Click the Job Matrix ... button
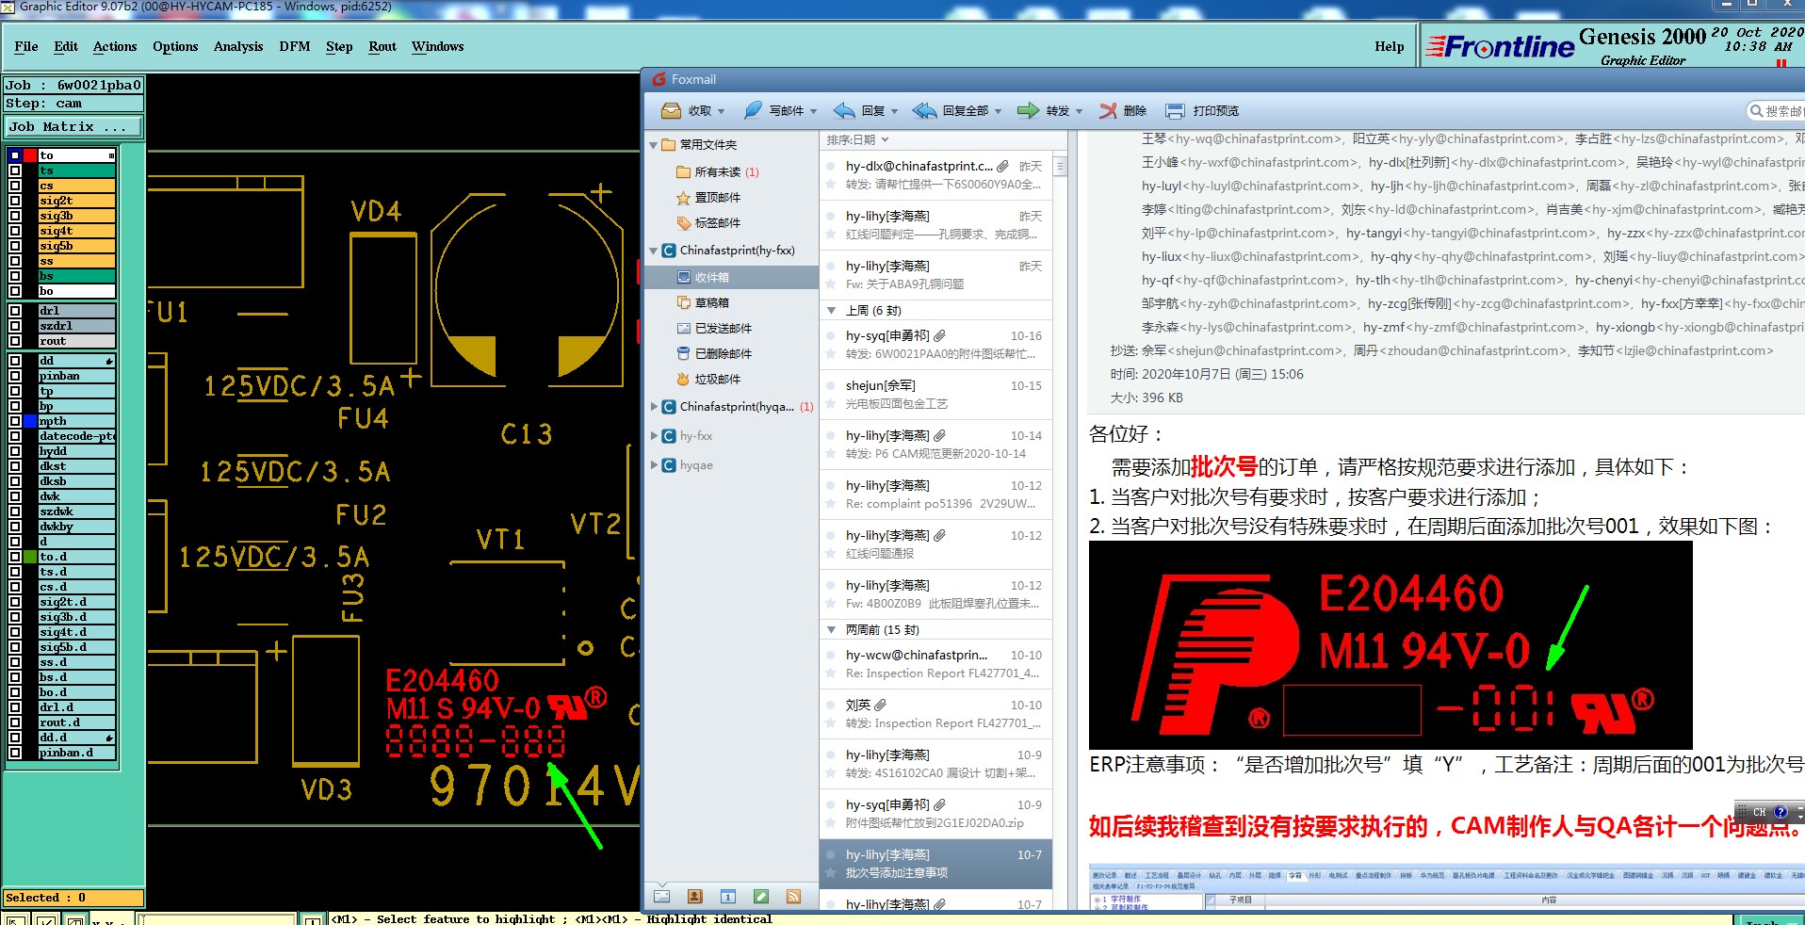Viewport: 1805px width, 925px height. coord(73,126)
